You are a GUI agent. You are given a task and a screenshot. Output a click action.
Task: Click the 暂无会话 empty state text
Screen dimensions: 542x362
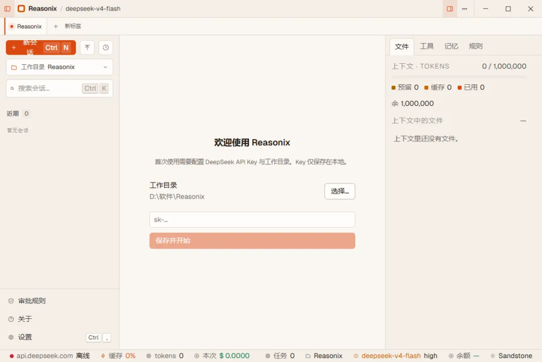[x=18, y=130]
